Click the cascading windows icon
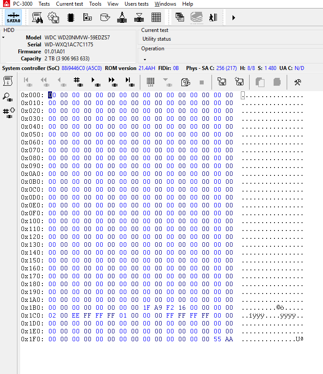 [x=180, y=17]
